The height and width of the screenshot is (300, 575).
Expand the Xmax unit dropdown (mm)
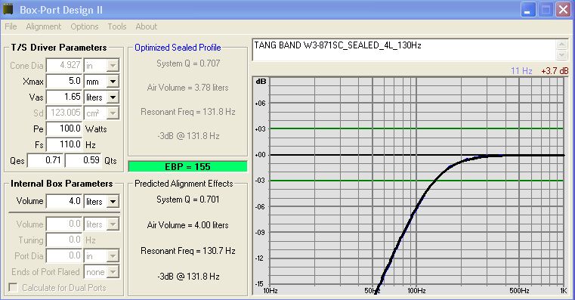113,81
